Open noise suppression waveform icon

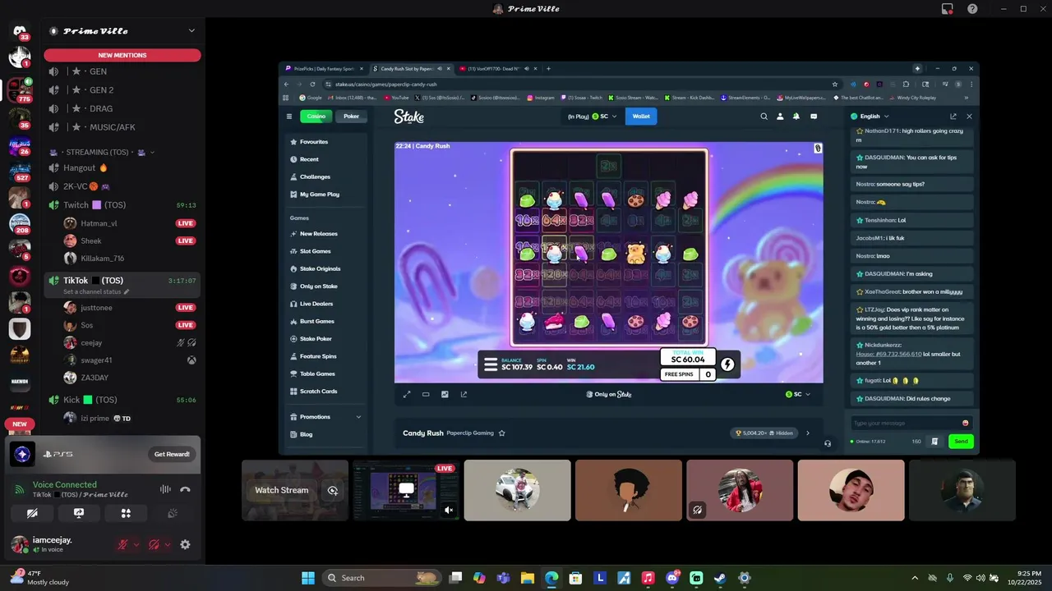click(x=165, y=489)
